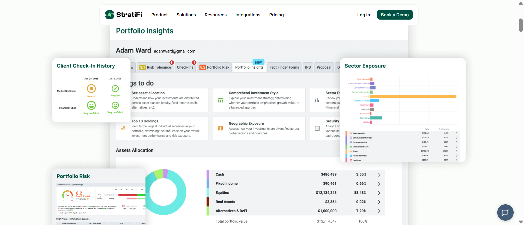Click the Positive sentiment checkmark icon

(x=115, y=89)
